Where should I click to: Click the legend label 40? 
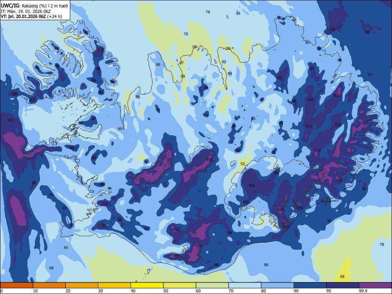[x=133, y=291]
